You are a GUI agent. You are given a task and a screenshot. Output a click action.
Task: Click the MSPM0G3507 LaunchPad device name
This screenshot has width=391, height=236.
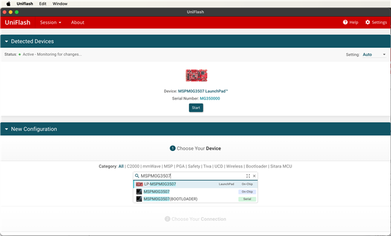pyautogui.click(x=203, y=91)
